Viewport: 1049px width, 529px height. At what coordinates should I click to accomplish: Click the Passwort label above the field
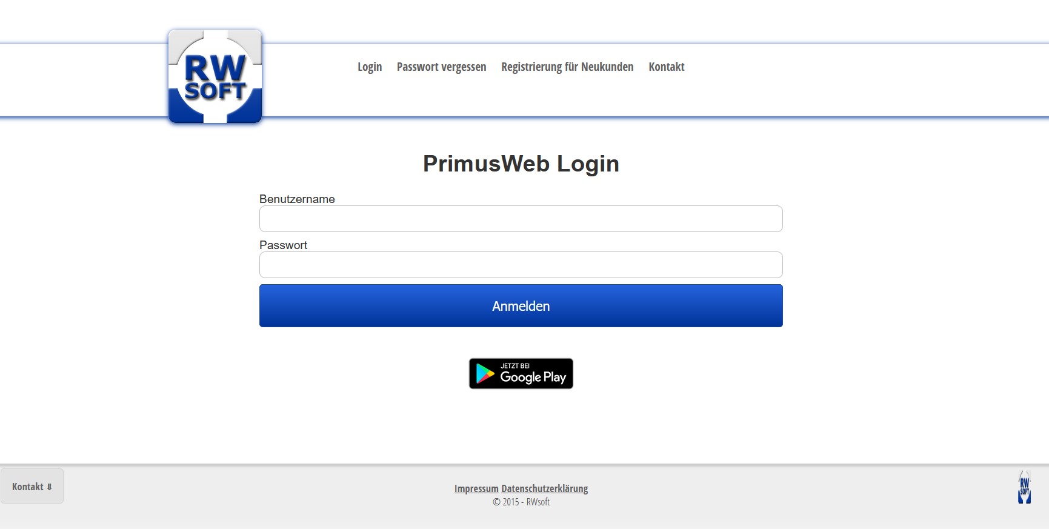coord(283,245)
